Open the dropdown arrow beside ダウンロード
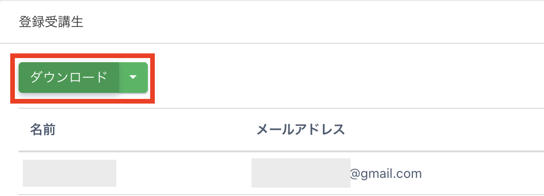544x196 pixels. [x=133, y=77]
